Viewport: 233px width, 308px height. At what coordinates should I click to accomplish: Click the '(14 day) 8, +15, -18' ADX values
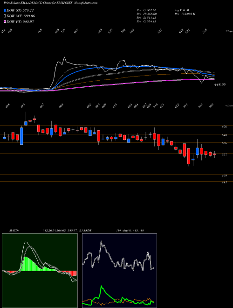(130, 230)
